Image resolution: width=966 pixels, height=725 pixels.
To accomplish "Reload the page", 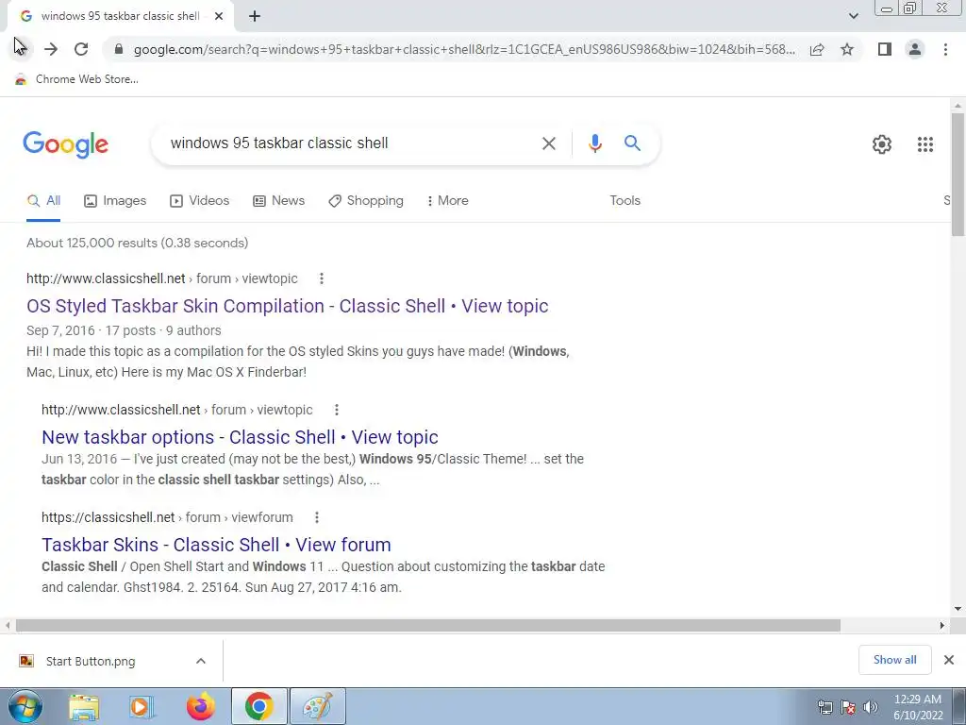I will pyautogui.click(x=81, y=49).
